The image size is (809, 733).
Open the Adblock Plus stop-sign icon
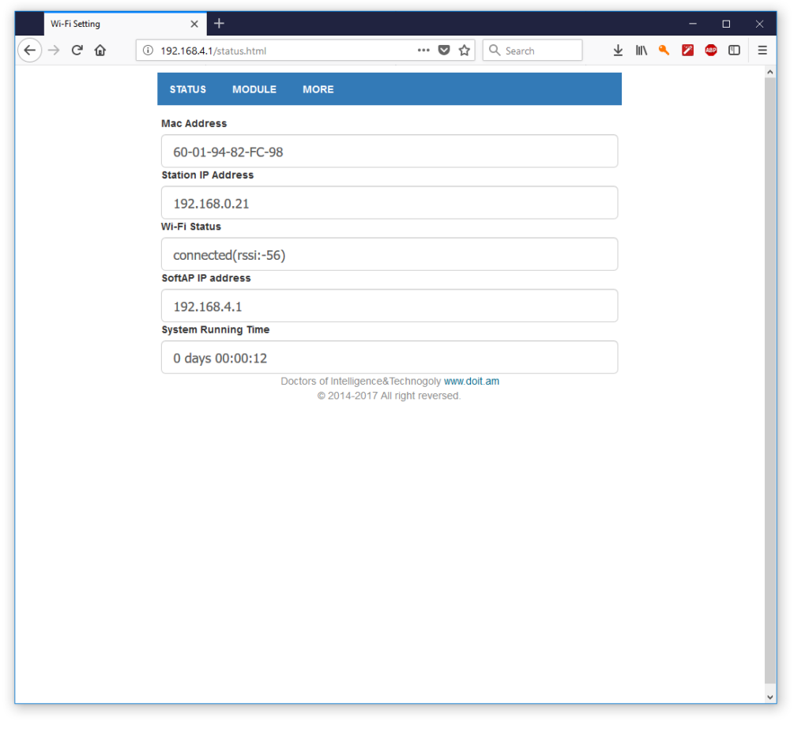(710, 50)
